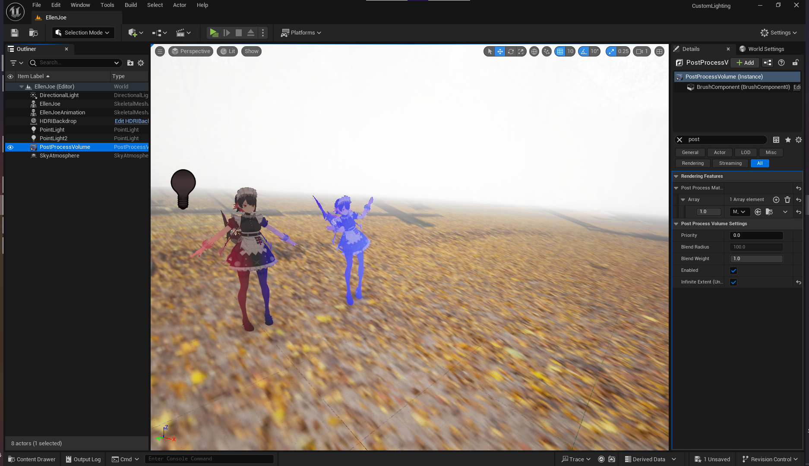The height and width of the screenshot is (466, 809).
Task: Click the Stop play button
Action: tap(239, 33)
